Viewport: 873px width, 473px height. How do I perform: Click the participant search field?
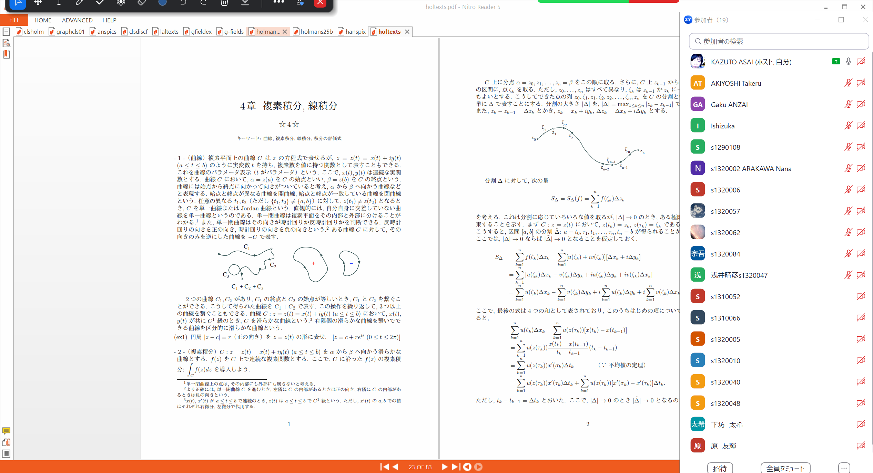[779, 41]
